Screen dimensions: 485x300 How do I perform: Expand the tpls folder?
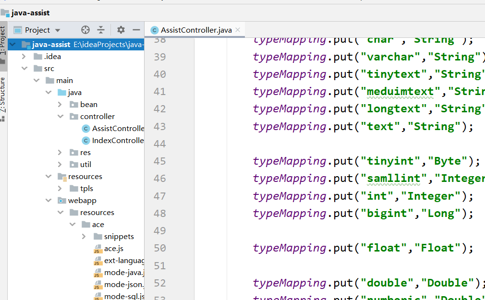60,188
